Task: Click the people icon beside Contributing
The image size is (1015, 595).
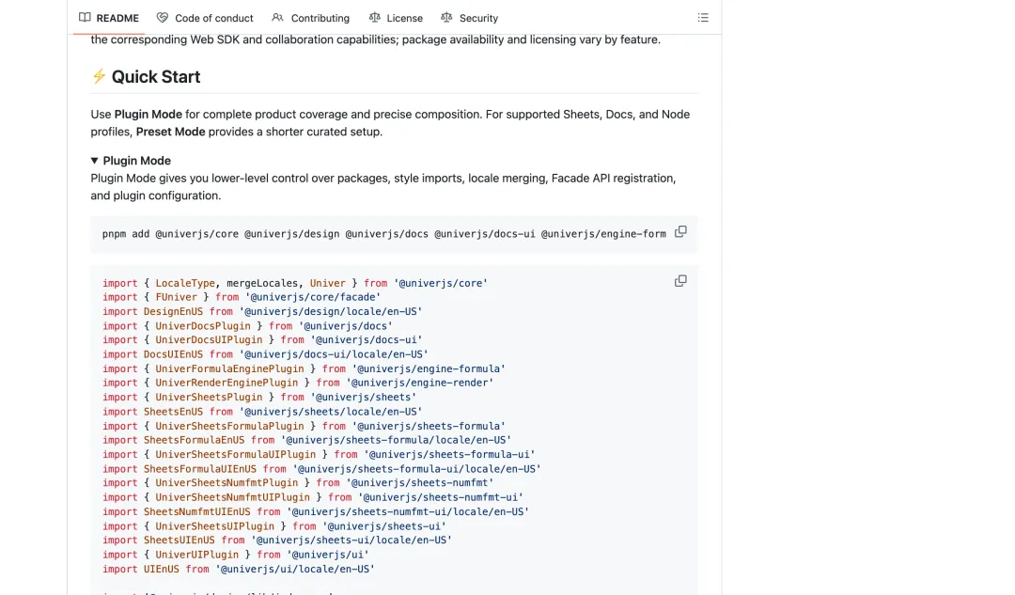Action: coord(277,18)
